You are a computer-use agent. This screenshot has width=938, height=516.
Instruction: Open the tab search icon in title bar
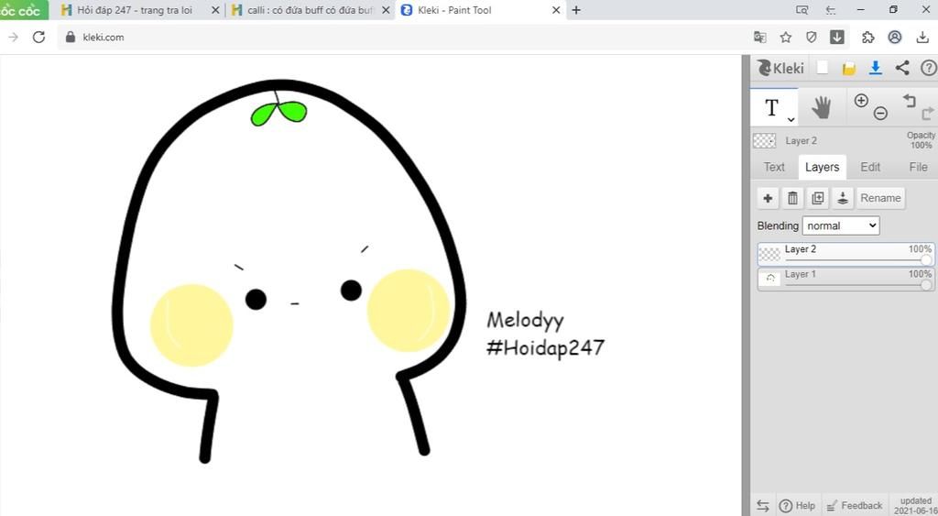coord(802,9)
